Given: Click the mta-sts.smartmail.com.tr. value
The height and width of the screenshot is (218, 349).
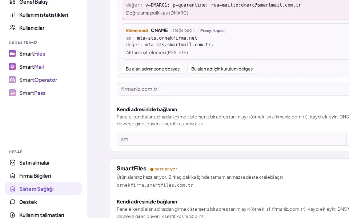Looking at the screenshot, I should (179, 44).
